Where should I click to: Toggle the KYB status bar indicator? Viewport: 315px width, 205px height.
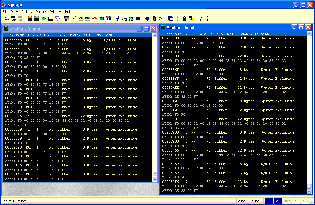click(x=296, y=201)
